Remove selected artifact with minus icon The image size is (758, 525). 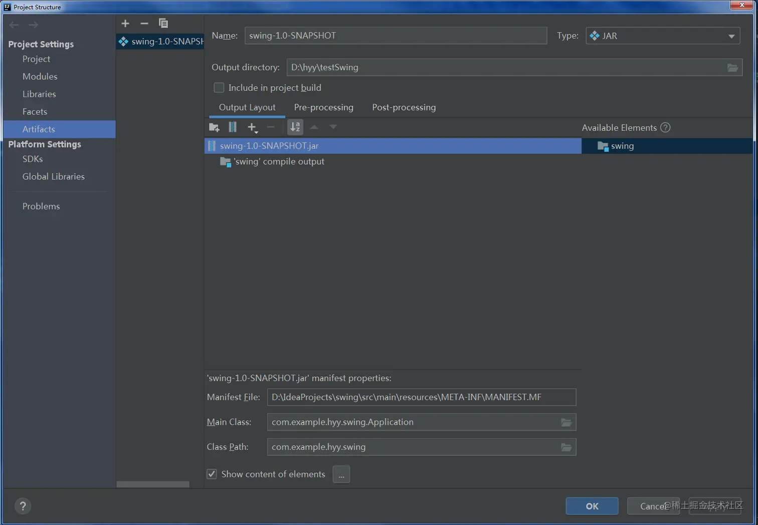(x=144, y=23)
